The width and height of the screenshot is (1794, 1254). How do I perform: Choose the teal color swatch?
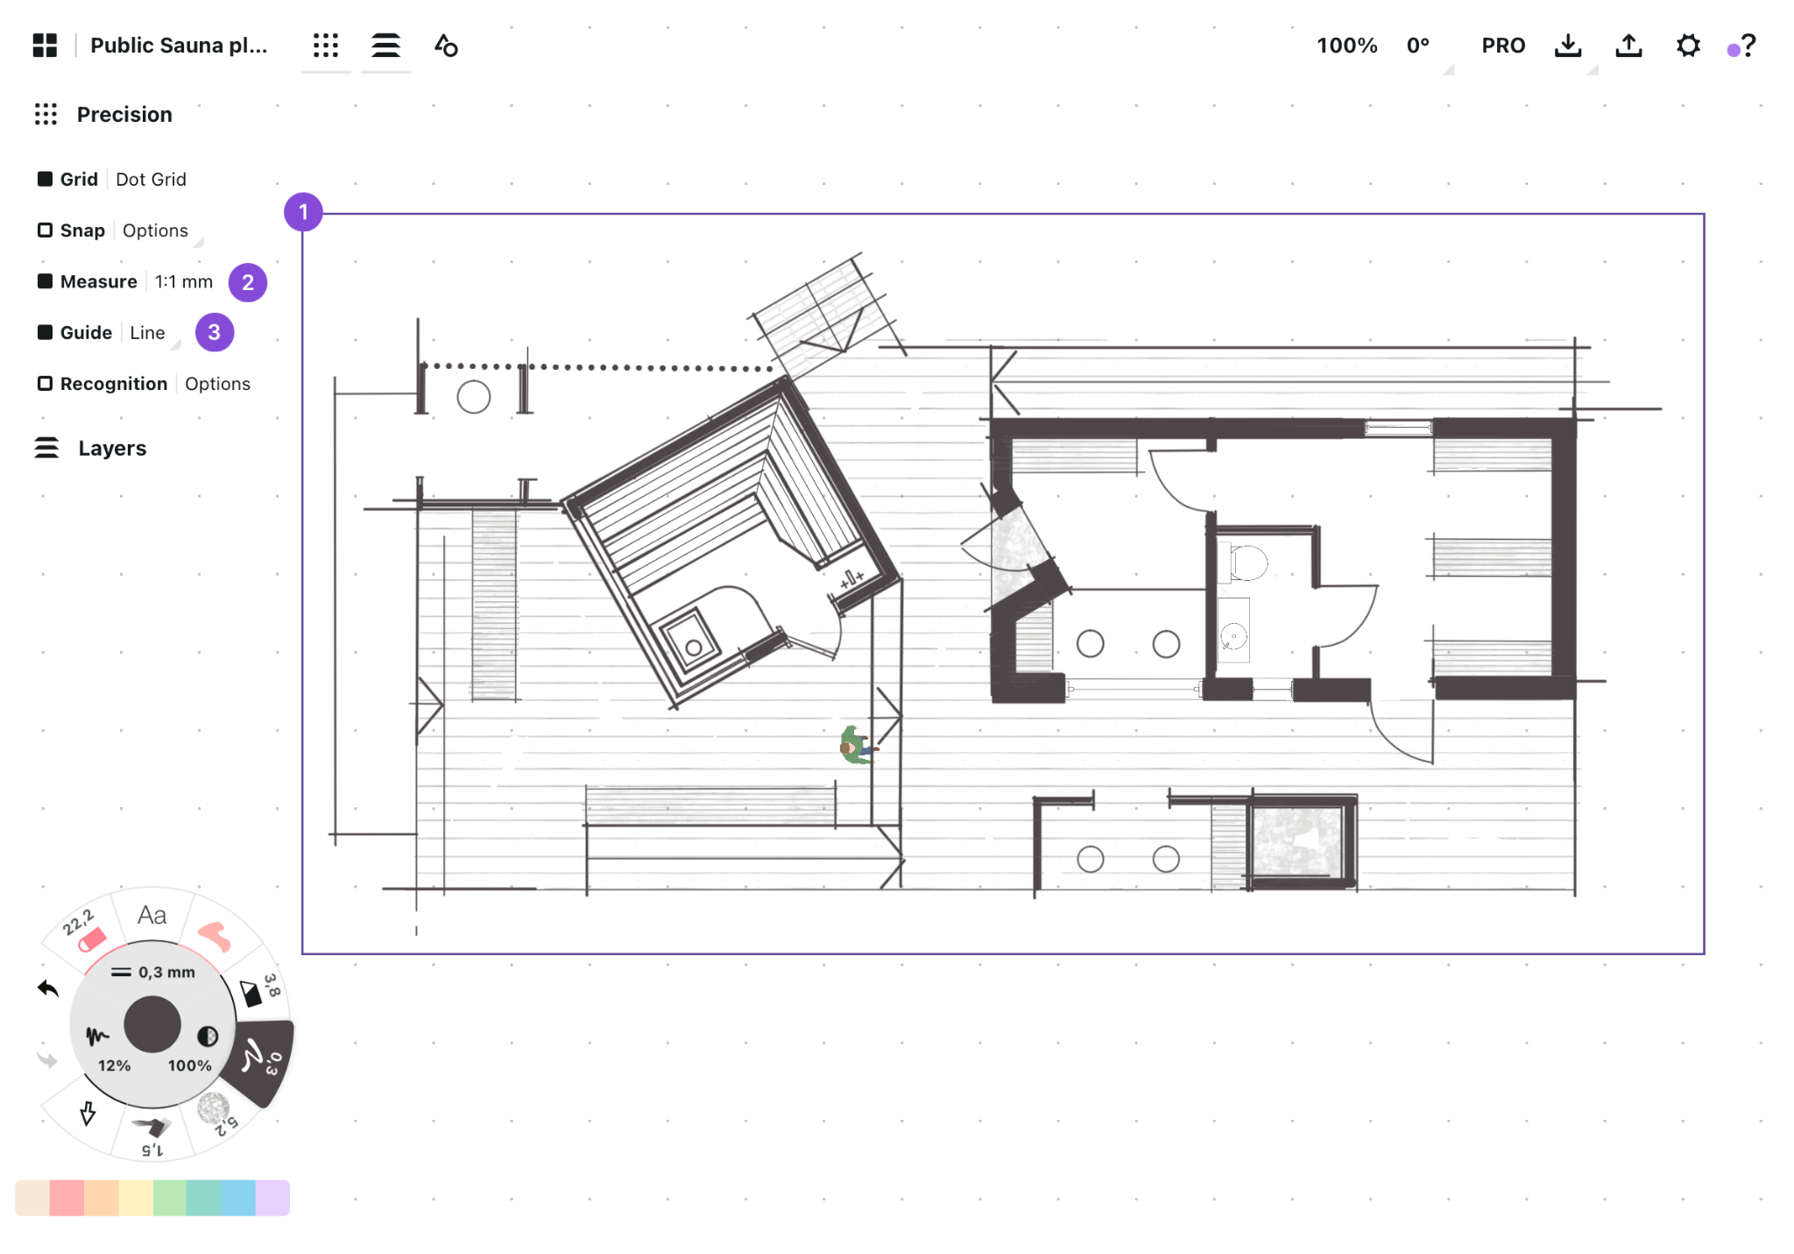(x=204, y=1197)
